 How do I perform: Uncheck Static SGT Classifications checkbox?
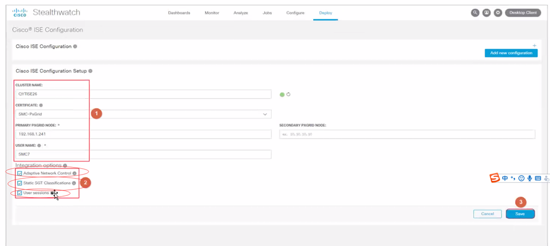point(20,183)
